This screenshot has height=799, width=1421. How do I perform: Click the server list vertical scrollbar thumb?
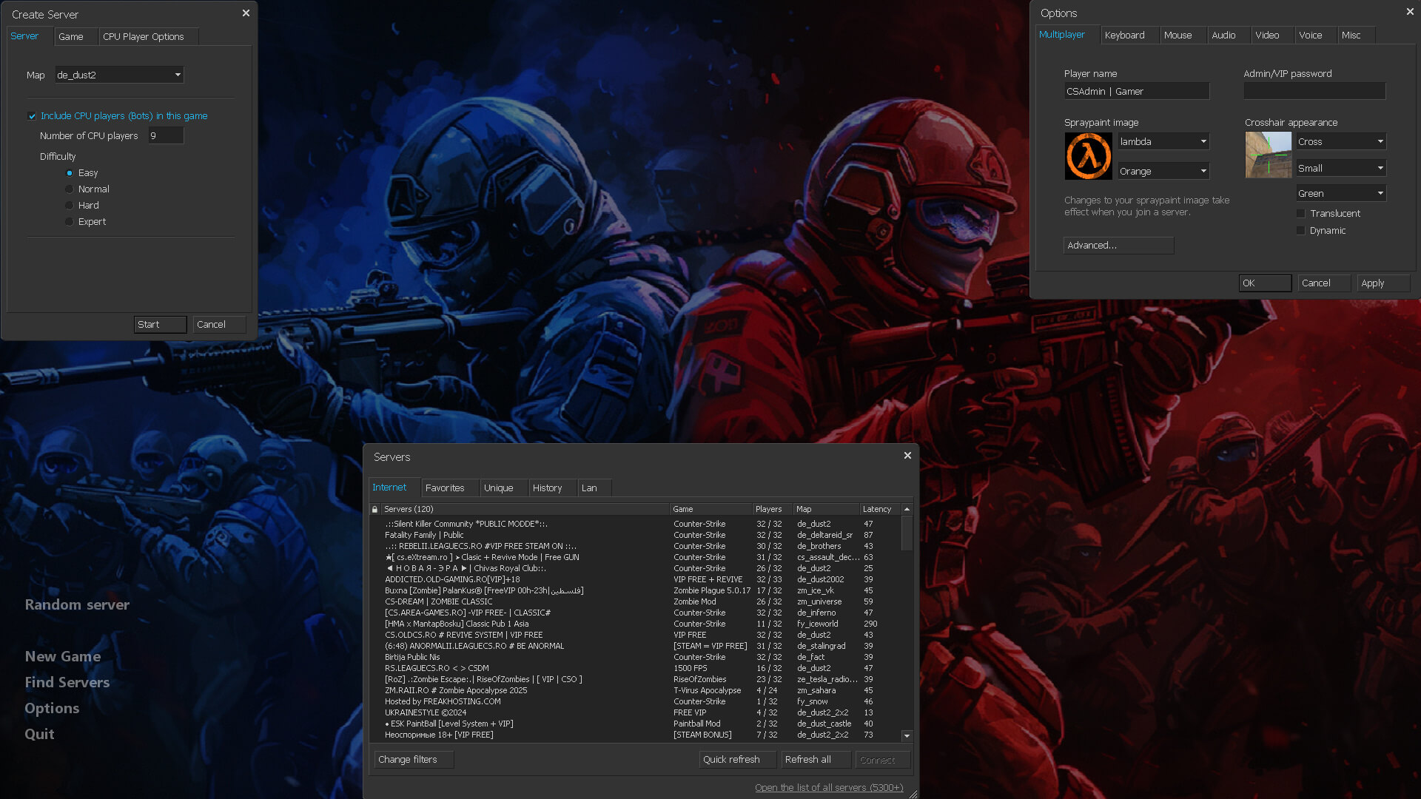click(x=907, y=533)
